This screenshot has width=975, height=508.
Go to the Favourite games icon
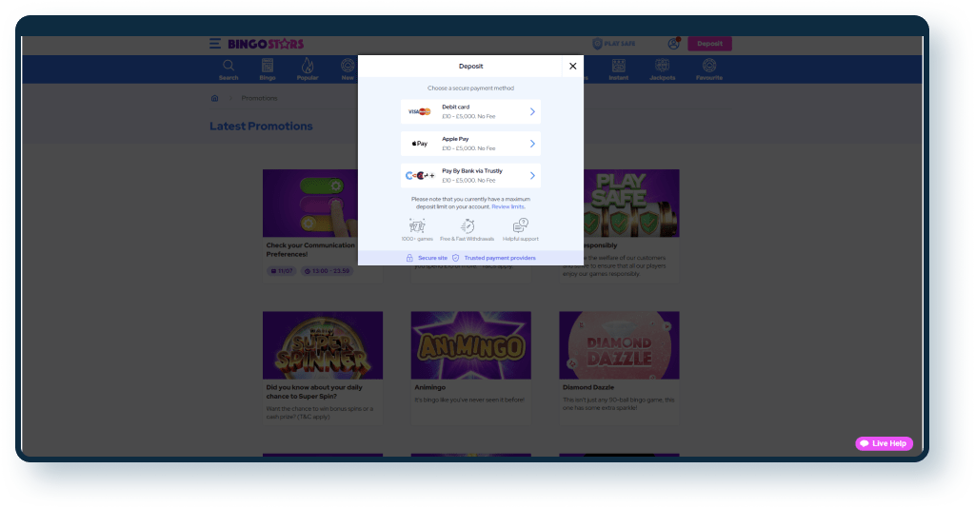tap(708, 67)
